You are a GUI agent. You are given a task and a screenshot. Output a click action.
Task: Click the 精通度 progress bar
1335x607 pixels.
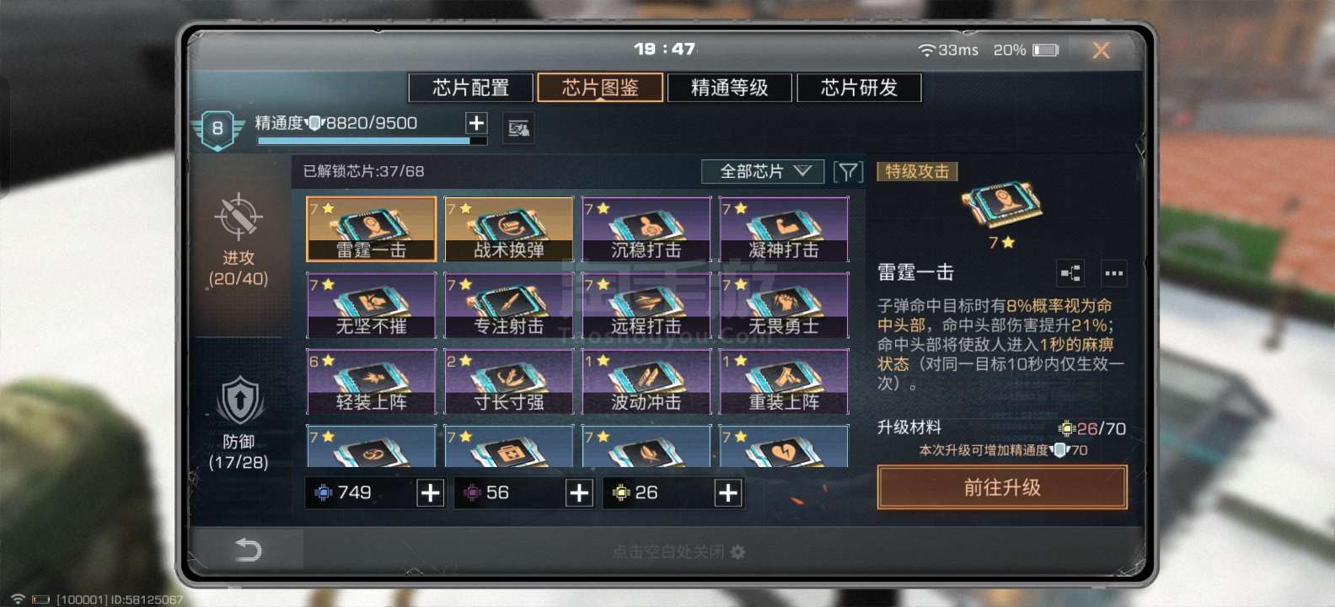372,141
